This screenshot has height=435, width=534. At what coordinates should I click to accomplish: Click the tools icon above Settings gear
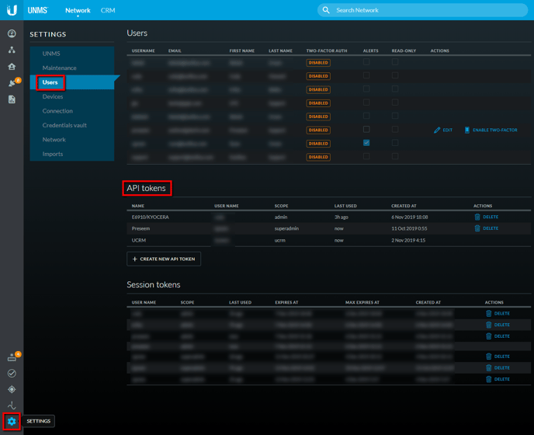pos(12,405)
